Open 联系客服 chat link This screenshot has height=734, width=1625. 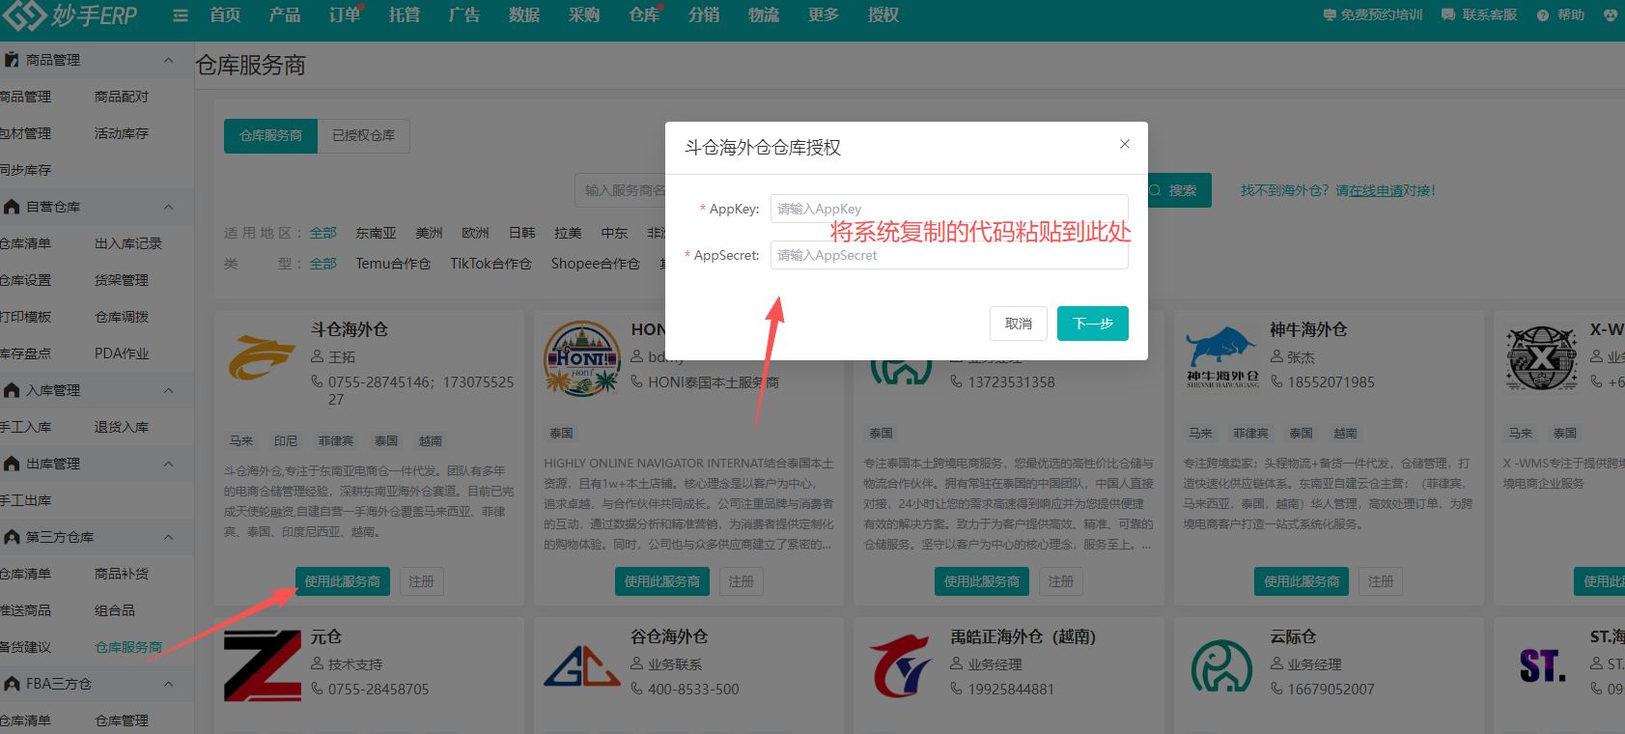[x=1479, y=15]
